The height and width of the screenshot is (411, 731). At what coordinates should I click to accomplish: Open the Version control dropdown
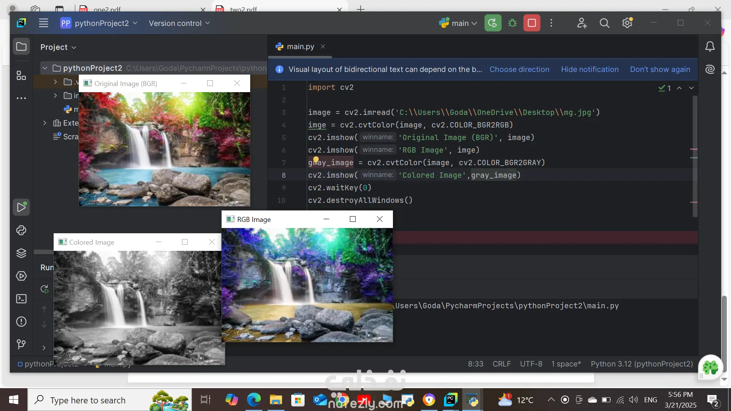(x=179, y=23)
